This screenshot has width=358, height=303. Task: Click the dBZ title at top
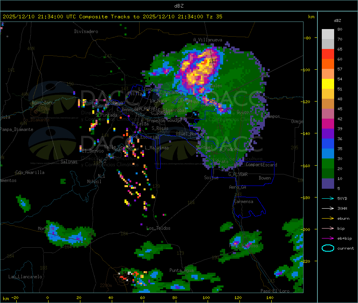[179, 6]
